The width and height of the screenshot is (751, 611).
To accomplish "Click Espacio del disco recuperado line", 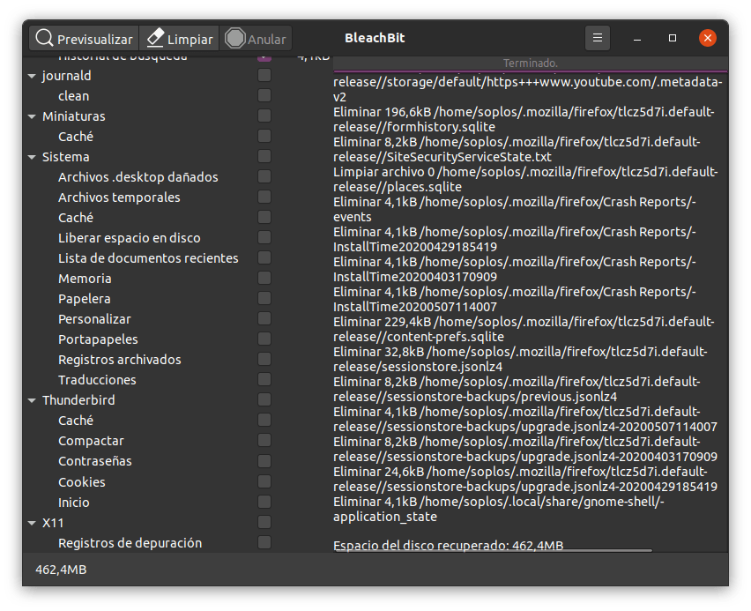I will click(x=449, y=546).
